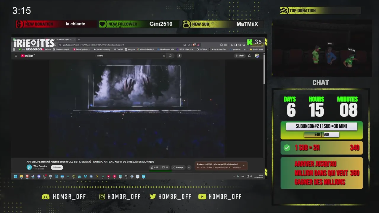Click the FRA language indicator in tray
Viewport: 379px width, 213px height.
pos(243,176)
